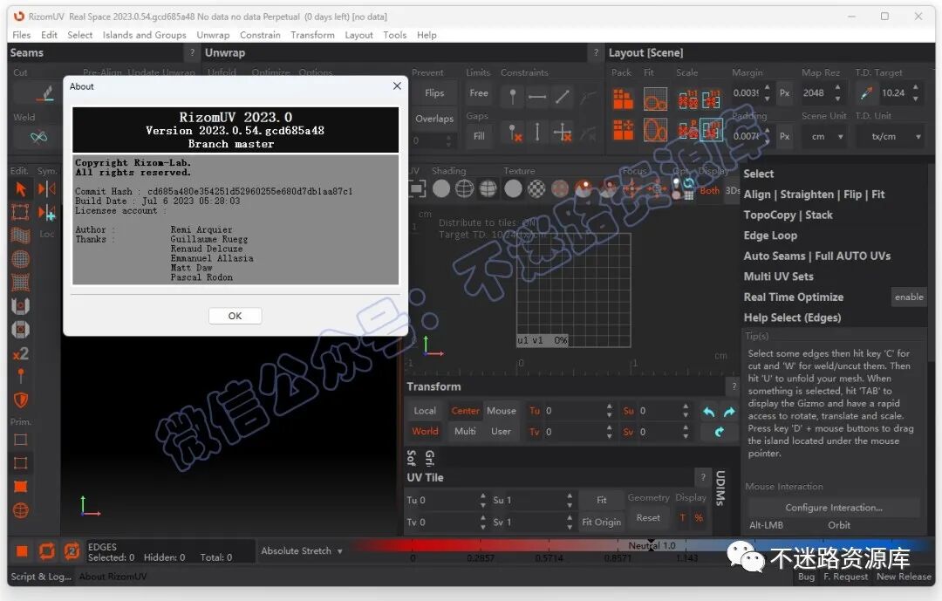Click OK in the About dialog
942x601 pixels.
tap(235, 316)
